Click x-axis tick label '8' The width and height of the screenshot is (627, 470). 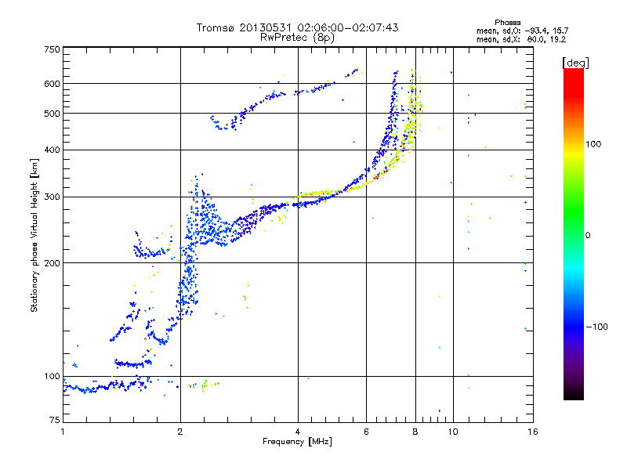coord(415,432)
